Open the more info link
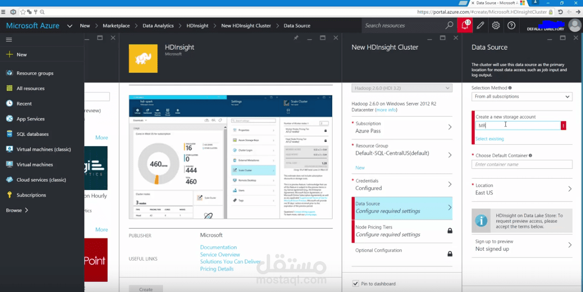Viewport: 583px width, 292px height. (385, 110)
